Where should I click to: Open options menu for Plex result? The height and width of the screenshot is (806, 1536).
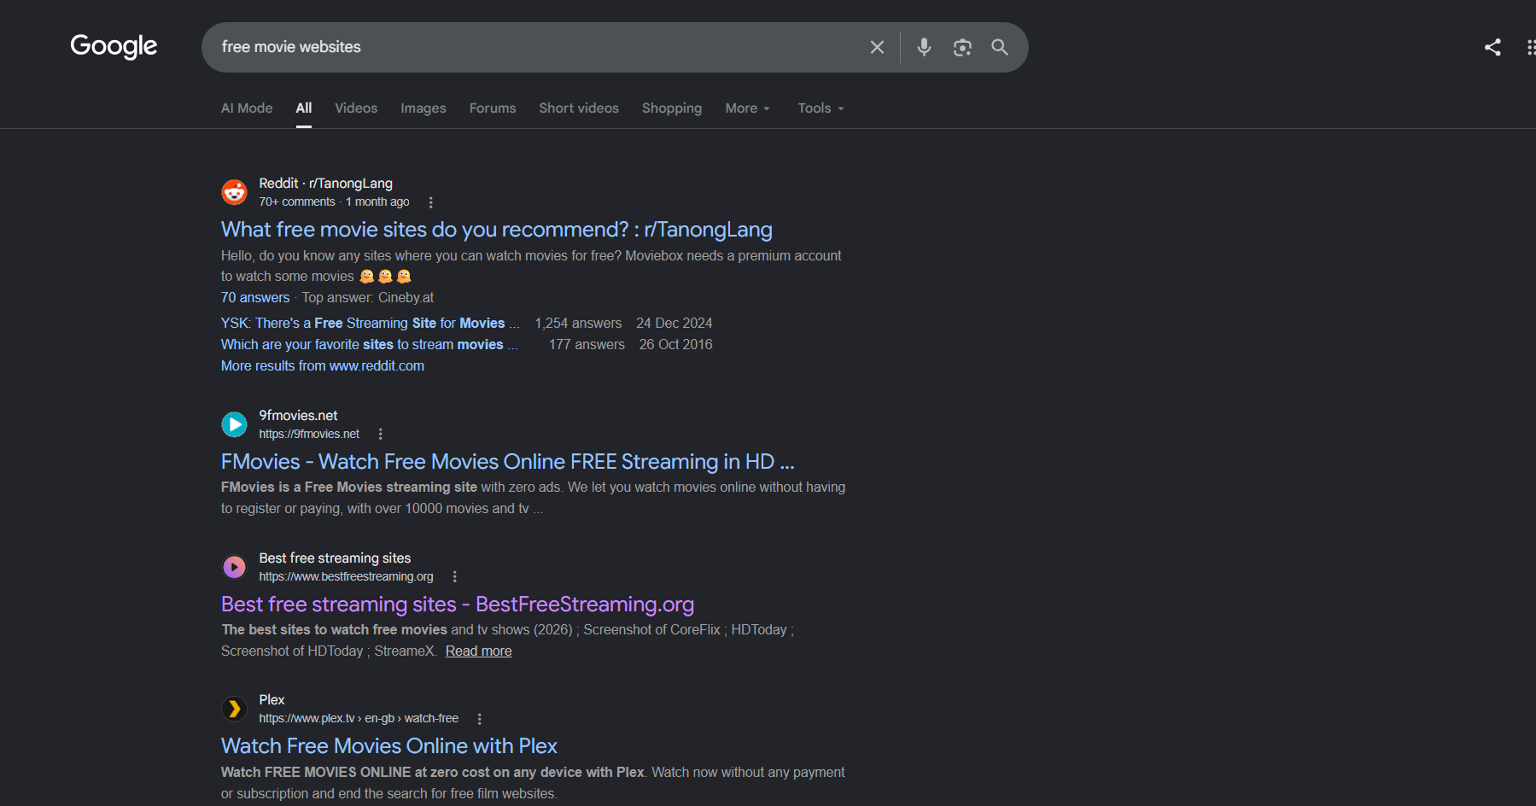[479, 719]
